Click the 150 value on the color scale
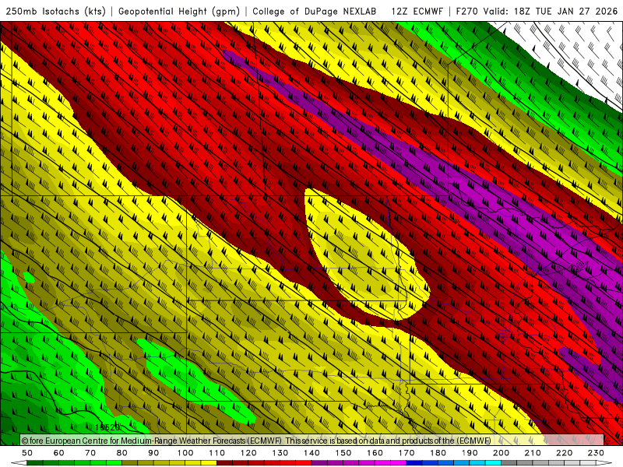The width and height of the screenshot is (623, 467). click(x=343, y=453)
